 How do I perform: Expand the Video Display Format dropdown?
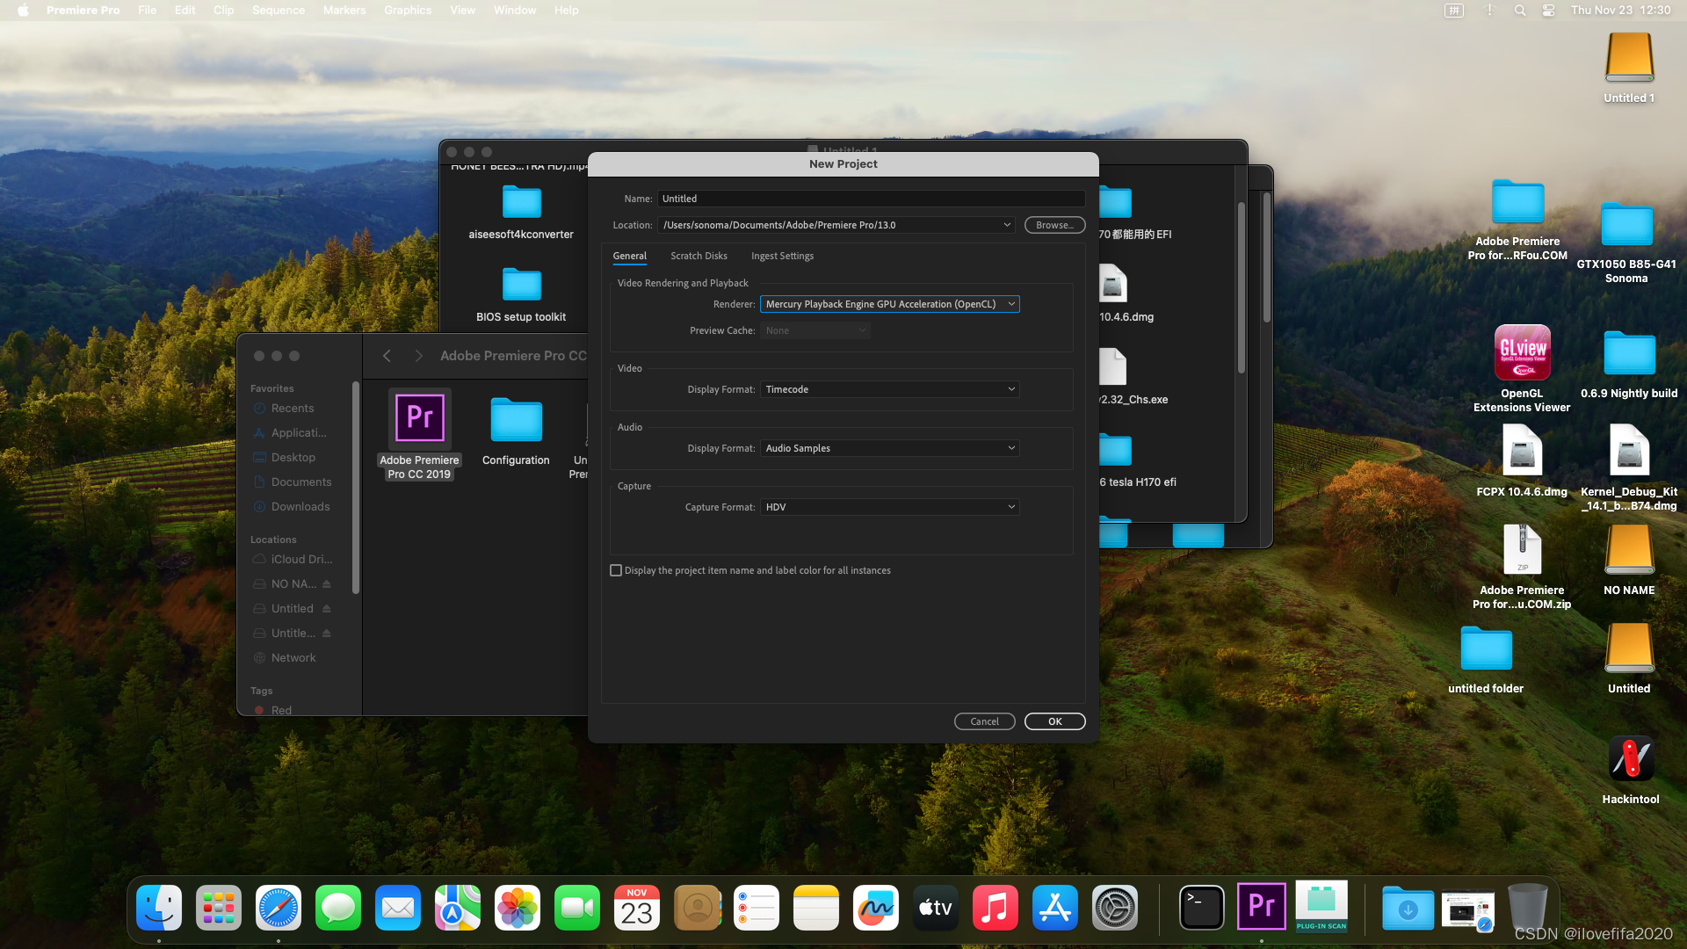coord(889,389)
